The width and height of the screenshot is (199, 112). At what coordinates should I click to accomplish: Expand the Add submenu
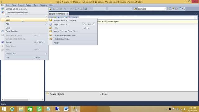[25, 24]
